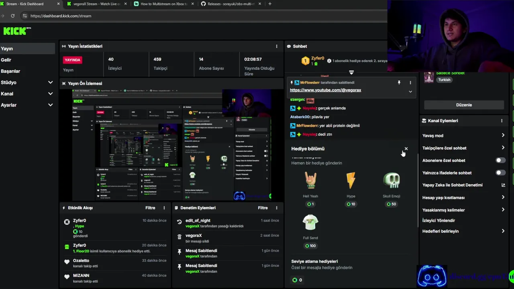
Task: Click Seviye atlama hediyeleri heading
Action: pyautogui.click(x=314, y=261)
